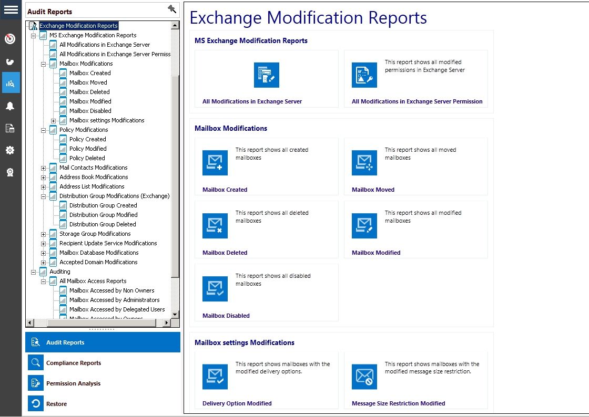589x417 pixels.
Task: Expand the Mailbox Database Modifications node
Action: (43, 253)
